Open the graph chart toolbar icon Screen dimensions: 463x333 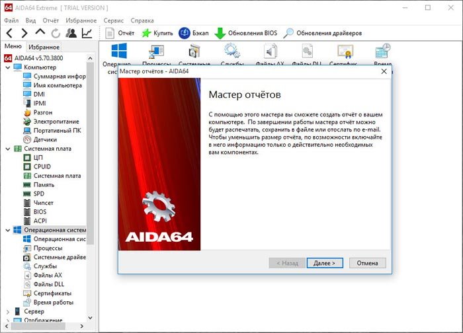(x=87, y=33)
